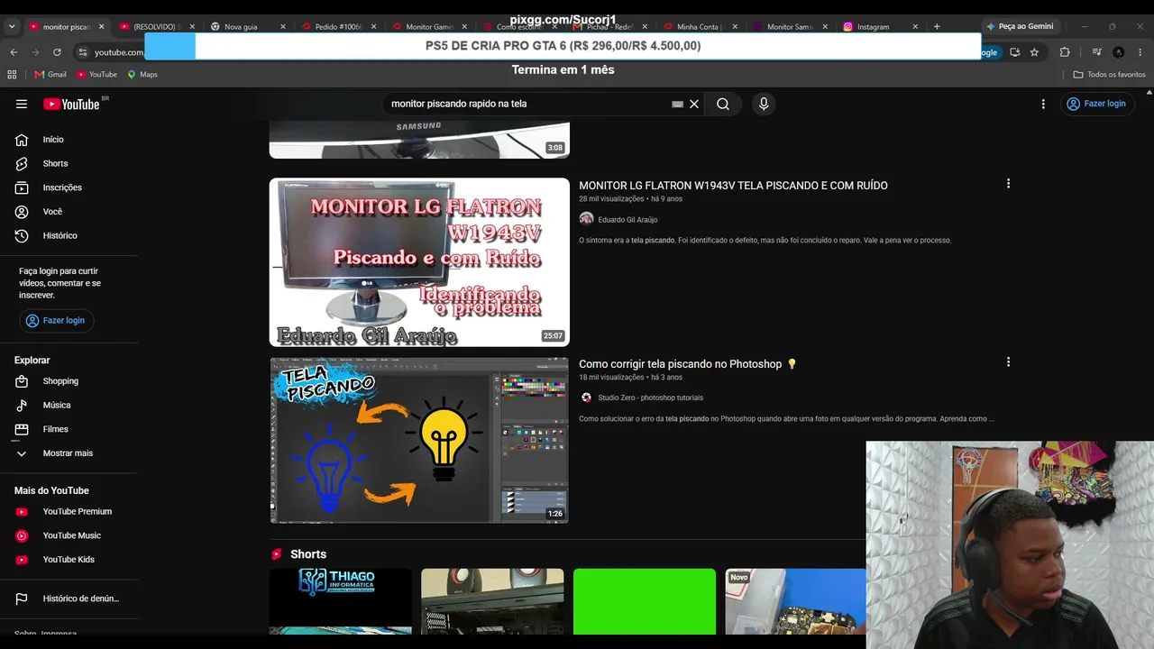The image size is (1154, 649).
Task: Click Fazer login in the top header
Action: point(1096,104)
